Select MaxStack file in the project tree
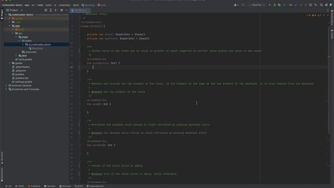 coord(36,48)
